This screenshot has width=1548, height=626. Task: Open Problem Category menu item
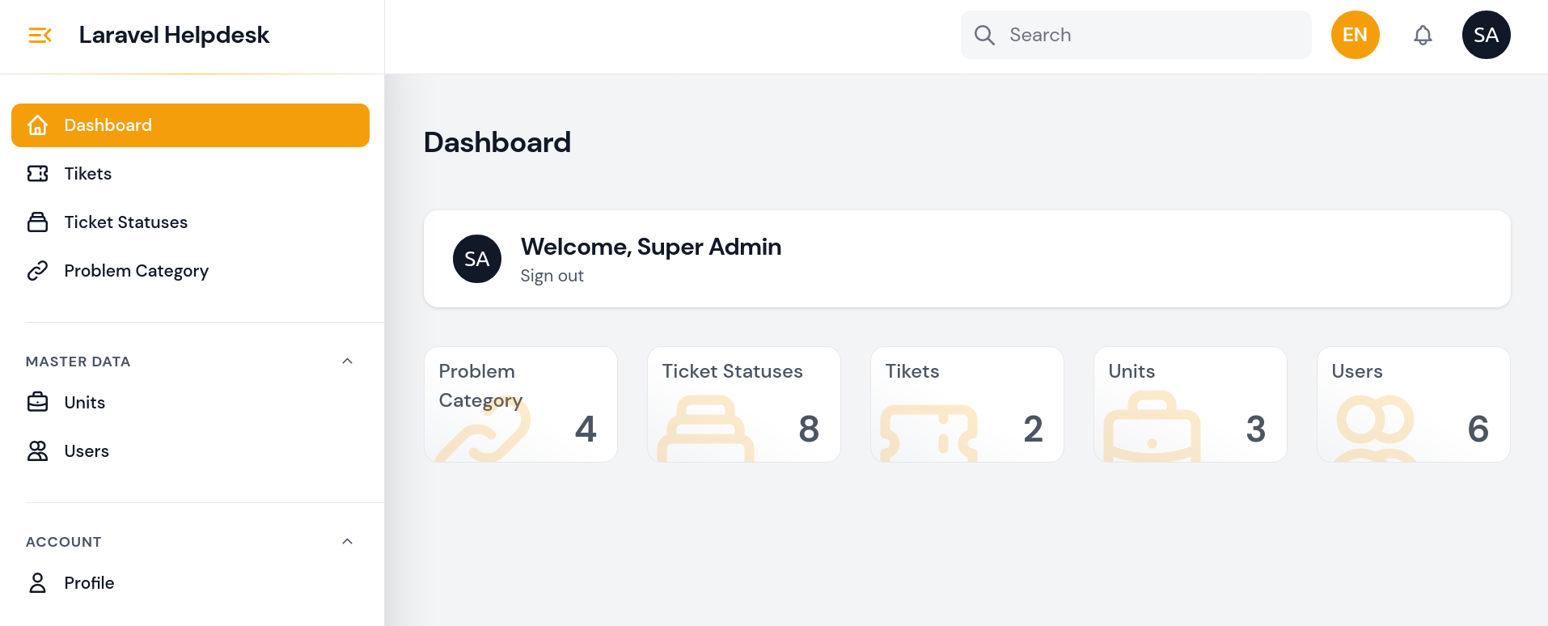click(x=136, y=271)
